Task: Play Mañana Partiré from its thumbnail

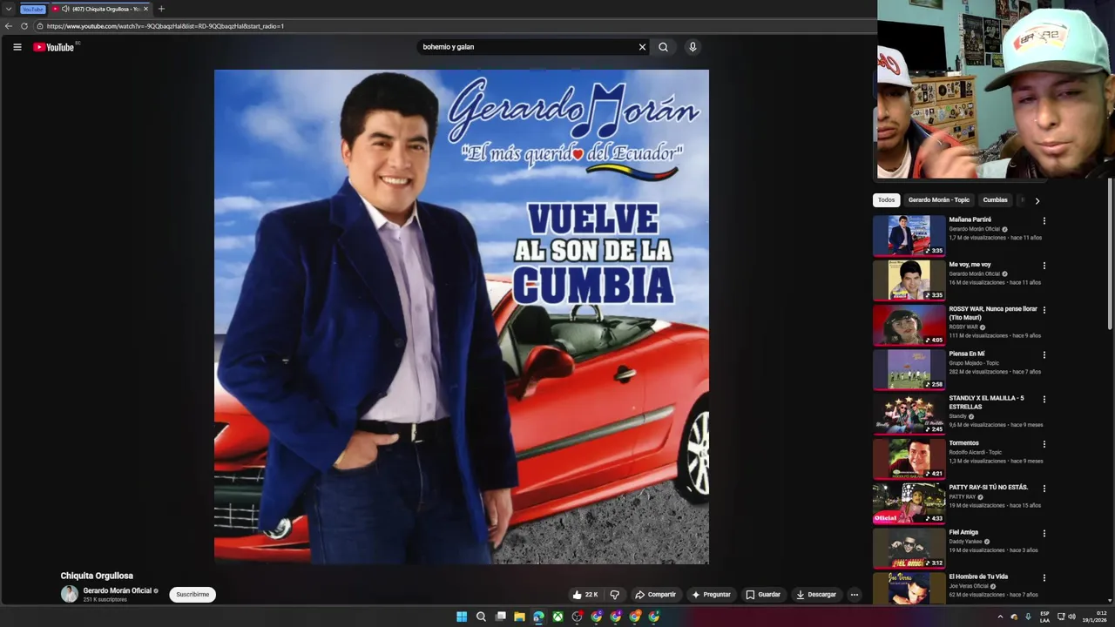Action: pyautogui.click(x=909, y=235)
